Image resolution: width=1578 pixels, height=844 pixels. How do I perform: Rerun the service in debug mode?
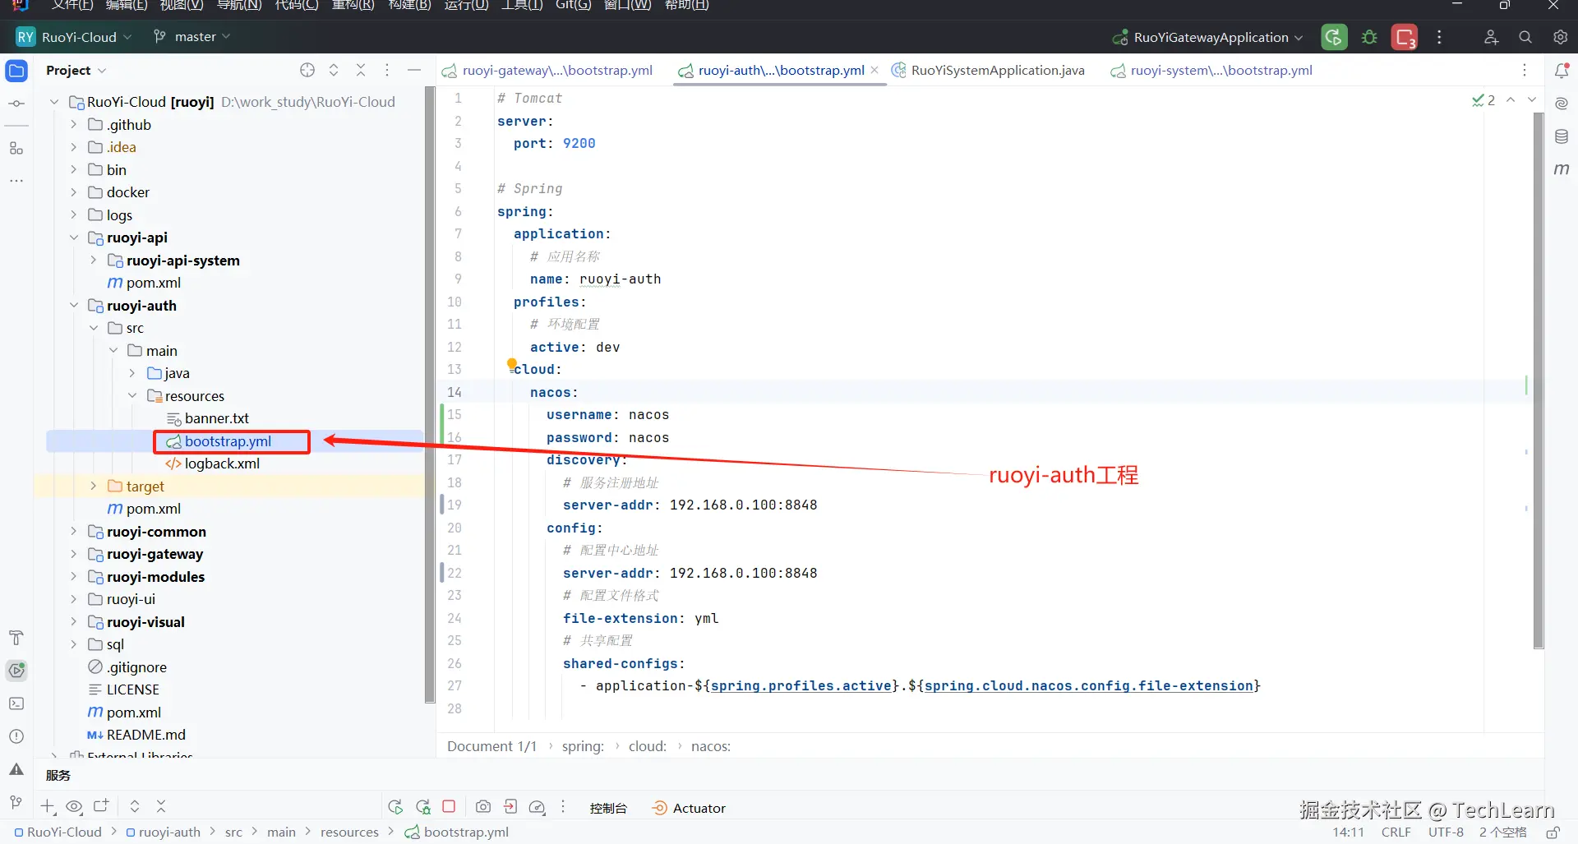click(x=423, y=807)
